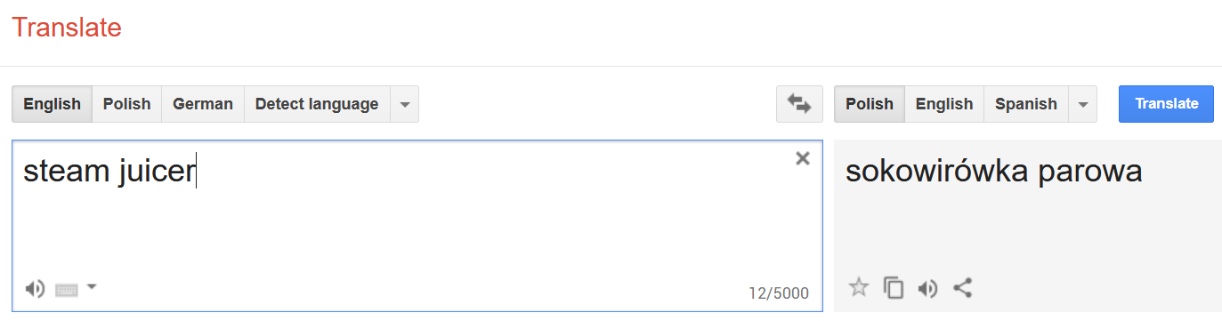
Task: Select Spanish as target language
Action: pos(1026,104)
